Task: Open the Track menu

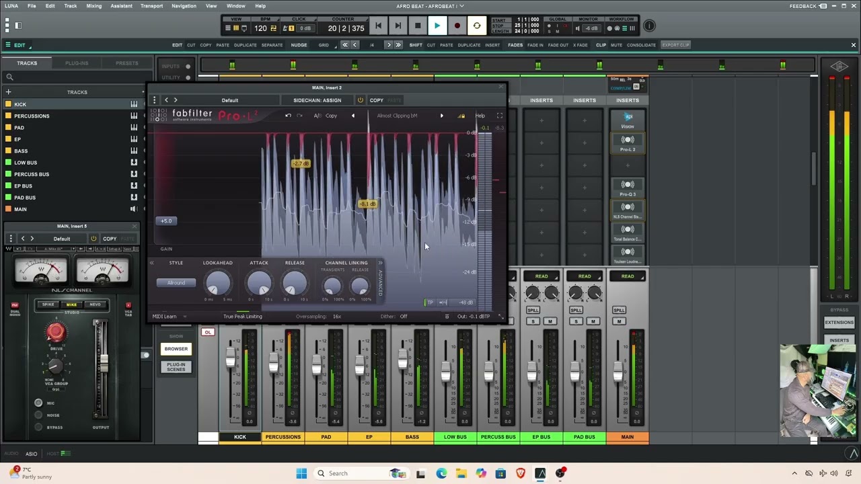Action: coord(71,6)
